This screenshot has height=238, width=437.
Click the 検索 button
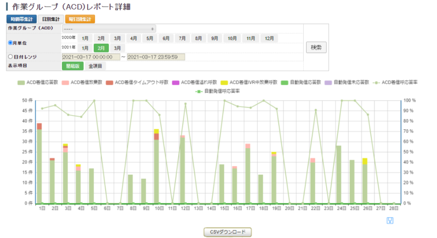pos(316,47)
